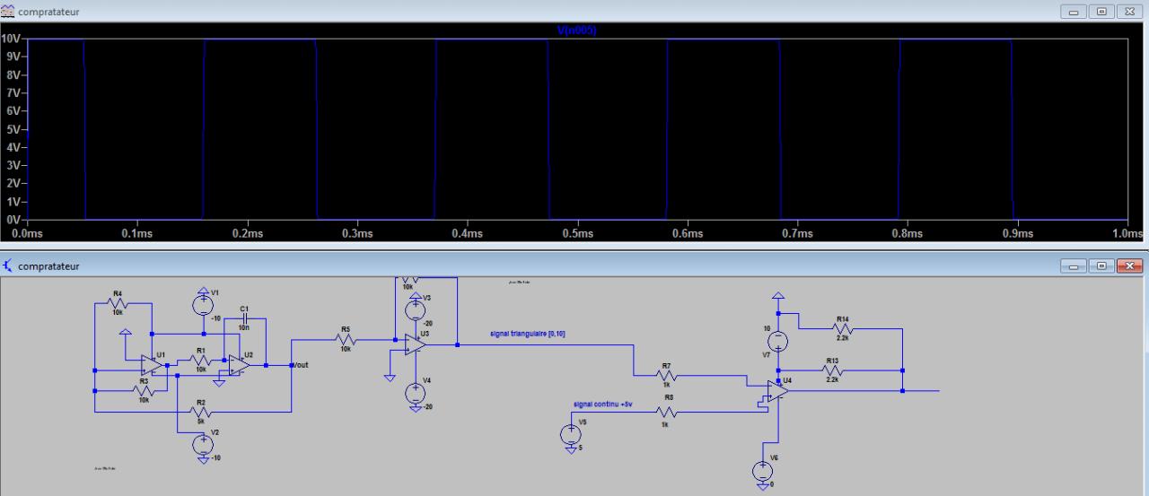Image resolution: width=1149 pixels, height=496 pixels.
Task: Click the V5 voltage source symbol
Action: pyautogui.click(x=571, y=435)
